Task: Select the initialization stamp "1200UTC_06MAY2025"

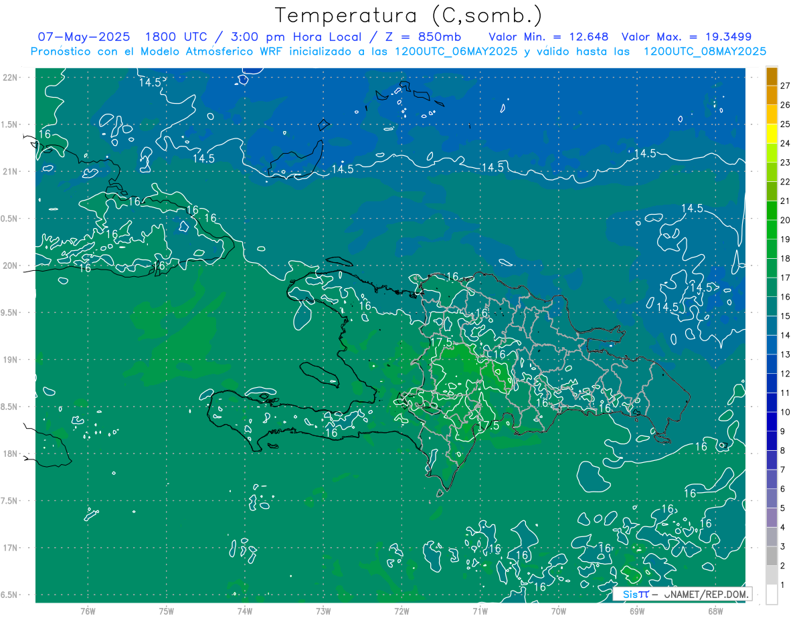Action: [x=456, y=51]
